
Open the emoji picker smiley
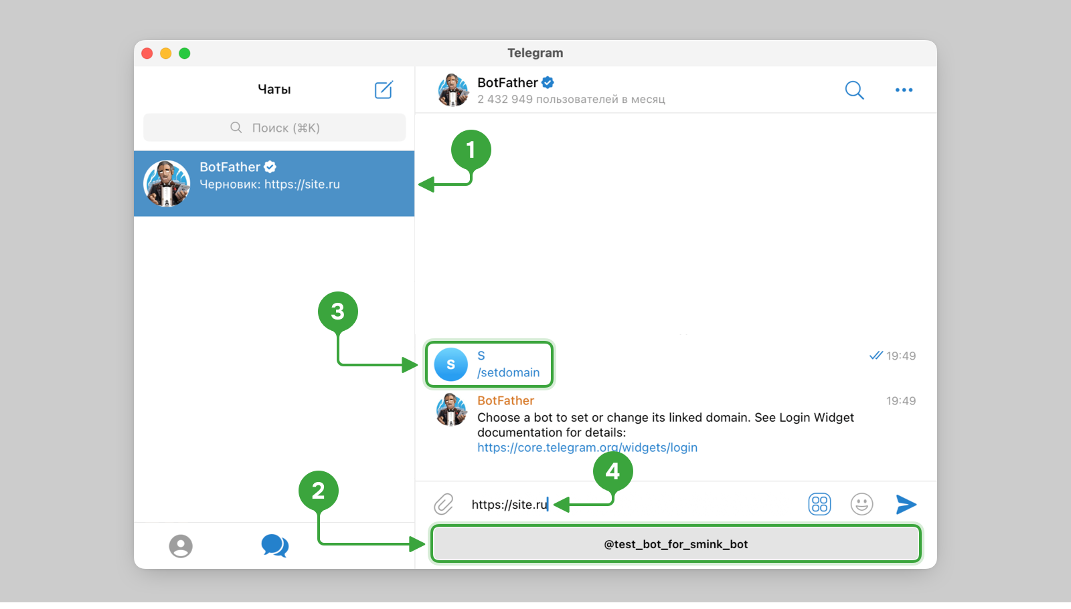[x=861, y=504]
